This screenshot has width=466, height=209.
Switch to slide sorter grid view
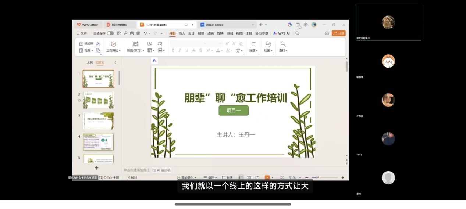(249, 177)
